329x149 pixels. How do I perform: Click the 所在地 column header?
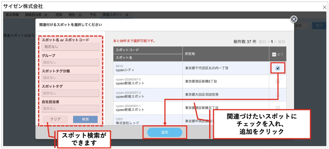point(226,54)
